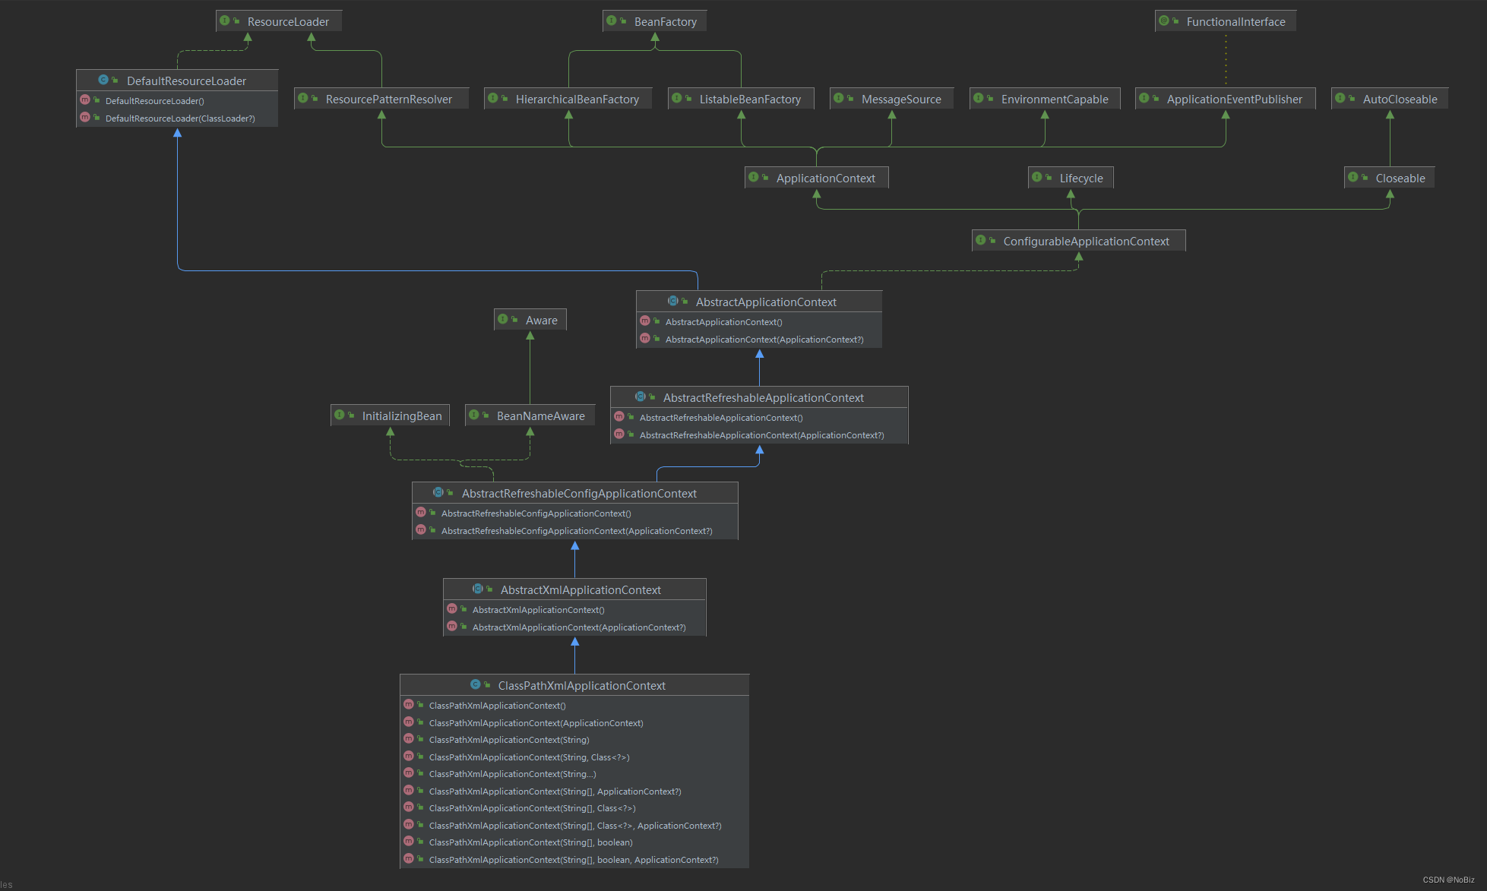Select the InitializingBean interface node

(x=400, y=416)
